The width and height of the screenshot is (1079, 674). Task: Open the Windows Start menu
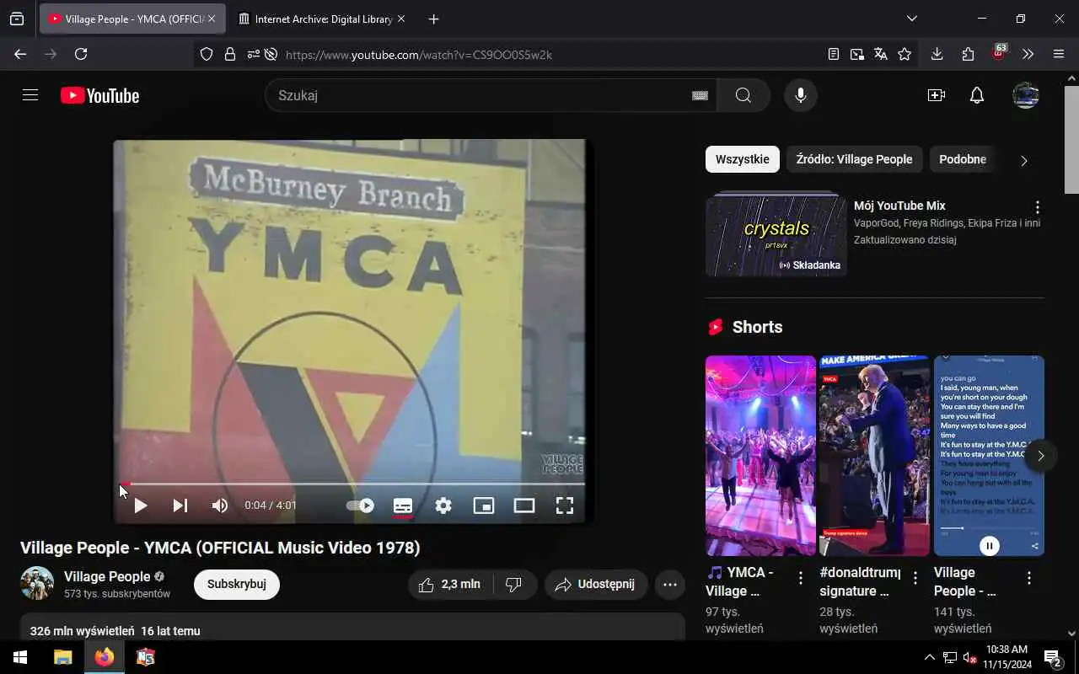pos(20,657)
